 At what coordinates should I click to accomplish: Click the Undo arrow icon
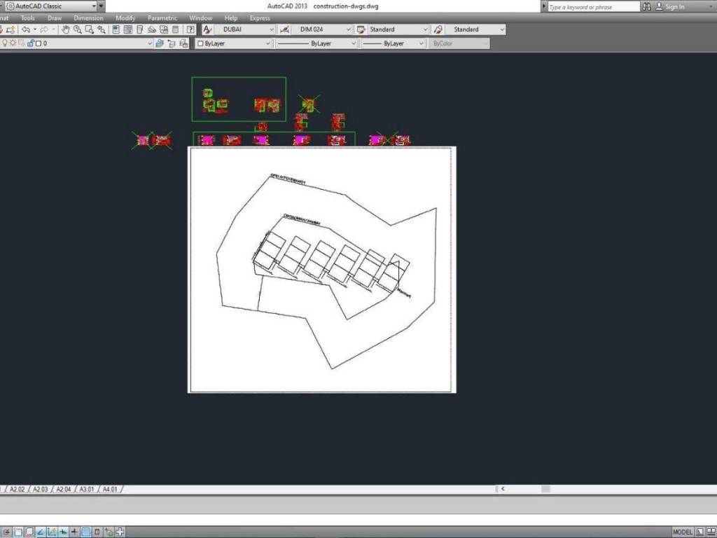pos(26,29)
